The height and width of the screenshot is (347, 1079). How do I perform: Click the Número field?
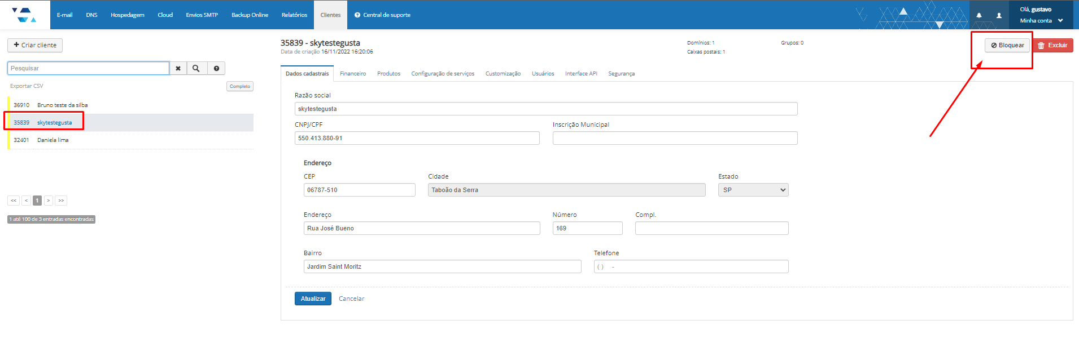pos(588,228)
